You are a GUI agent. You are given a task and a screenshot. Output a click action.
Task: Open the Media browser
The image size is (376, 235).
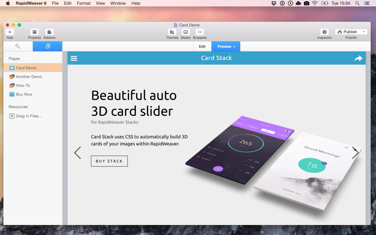coord(185,32)
